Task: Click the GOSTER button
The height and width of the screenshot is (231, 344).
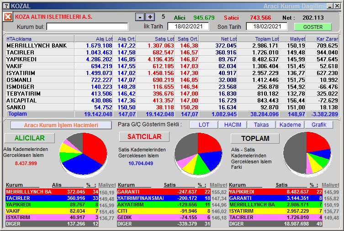Action: coord(313,27)
